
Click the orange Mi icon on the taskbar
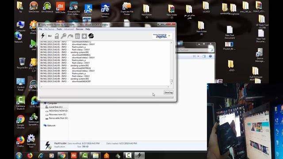tap(74, 155)
